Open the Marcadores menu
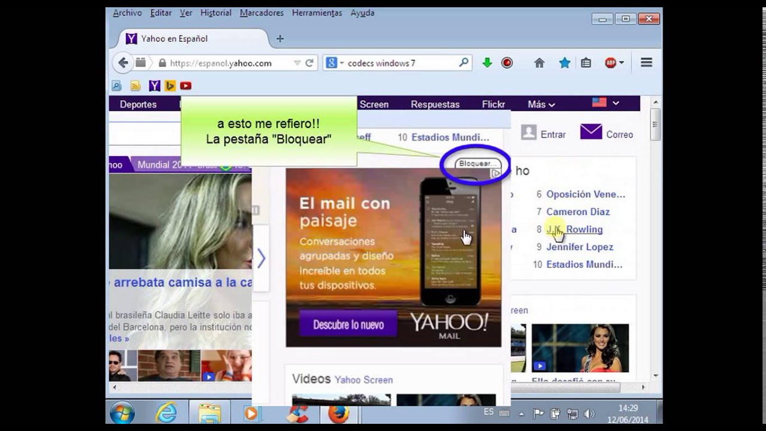This screenshot has height=431, width=766. pyautogui.click(x=262, y=13)
